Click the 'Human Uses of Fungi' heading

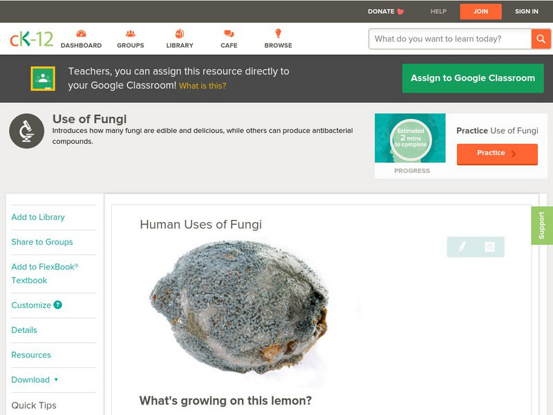click(200, 224)
